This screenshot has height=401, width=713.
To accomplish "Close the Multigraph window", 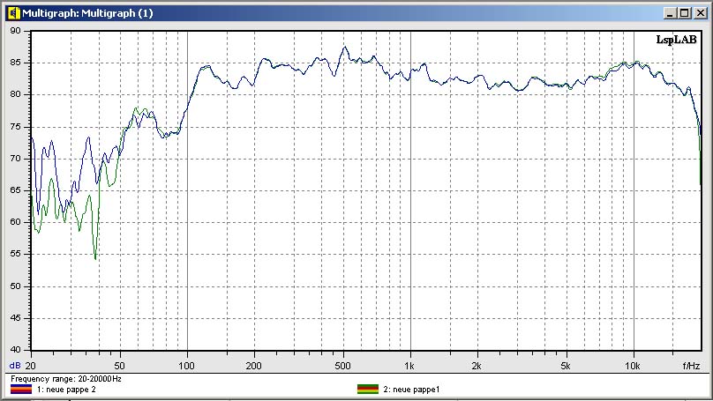I will (x=701, y=13).
